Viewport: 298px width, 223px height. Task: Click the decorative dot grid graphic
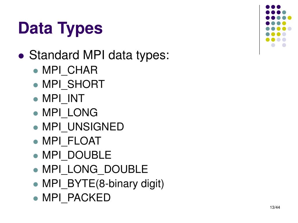coord(279,26)
